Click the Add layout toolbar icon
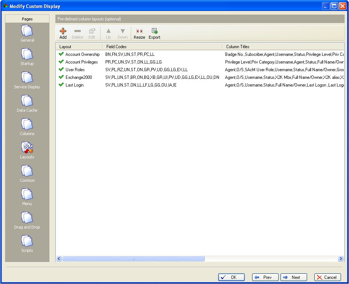Image resolution: width=349 pixels, height=284 pixels. pyautogui.click(x=63, y=31)
